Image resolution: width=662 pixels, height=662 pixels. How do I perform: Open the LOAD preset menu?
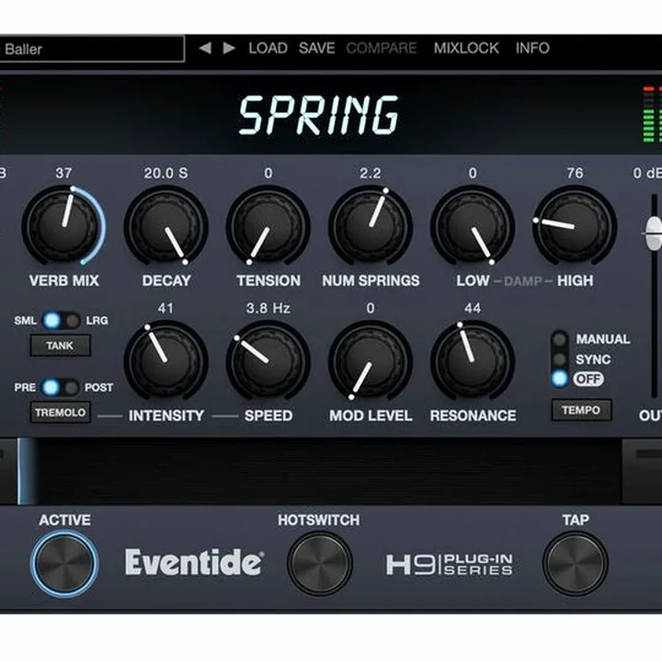click(268, 48)
